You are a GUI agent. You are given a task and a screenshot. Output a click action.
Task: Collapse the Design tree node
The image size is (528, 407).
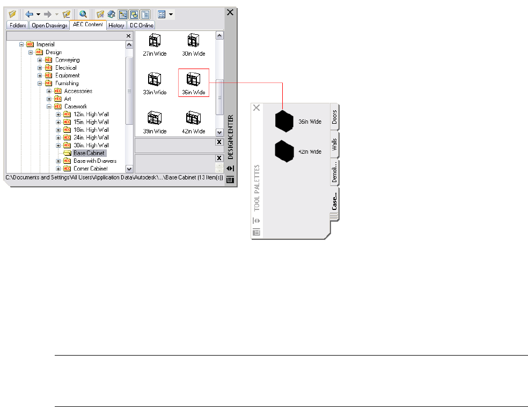coord(31,52)
